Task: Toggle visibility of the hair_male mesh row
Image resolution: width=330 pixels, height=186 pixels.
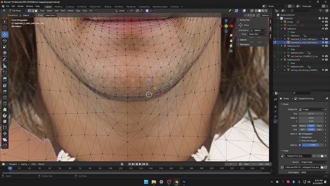Action: (323, 56)
